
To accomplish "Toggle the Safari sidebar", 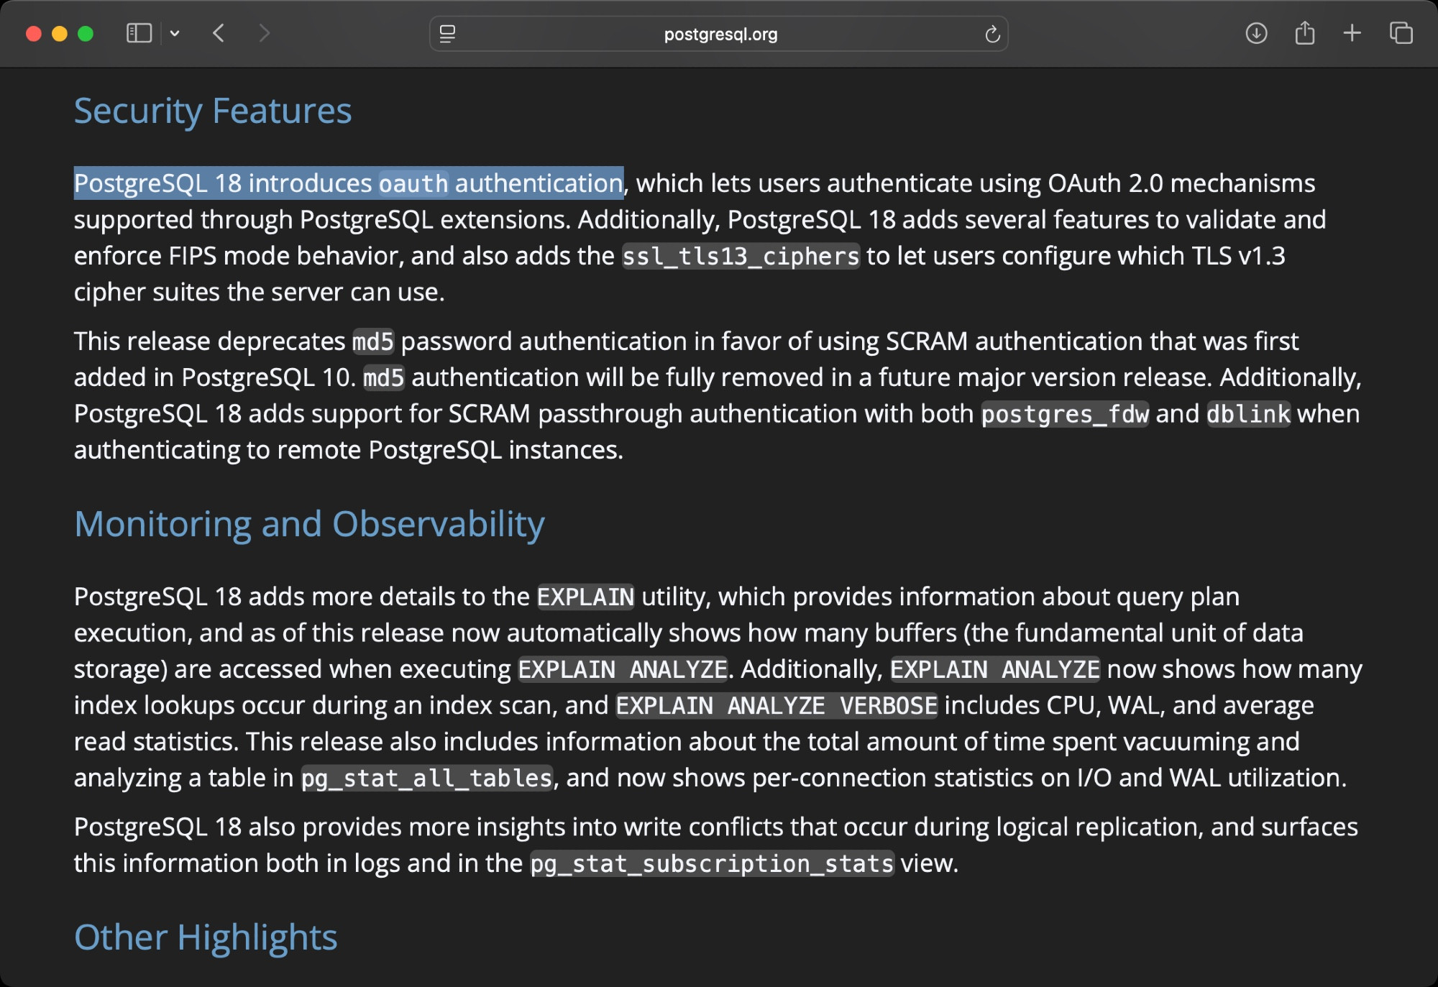I will pos(139,33).
